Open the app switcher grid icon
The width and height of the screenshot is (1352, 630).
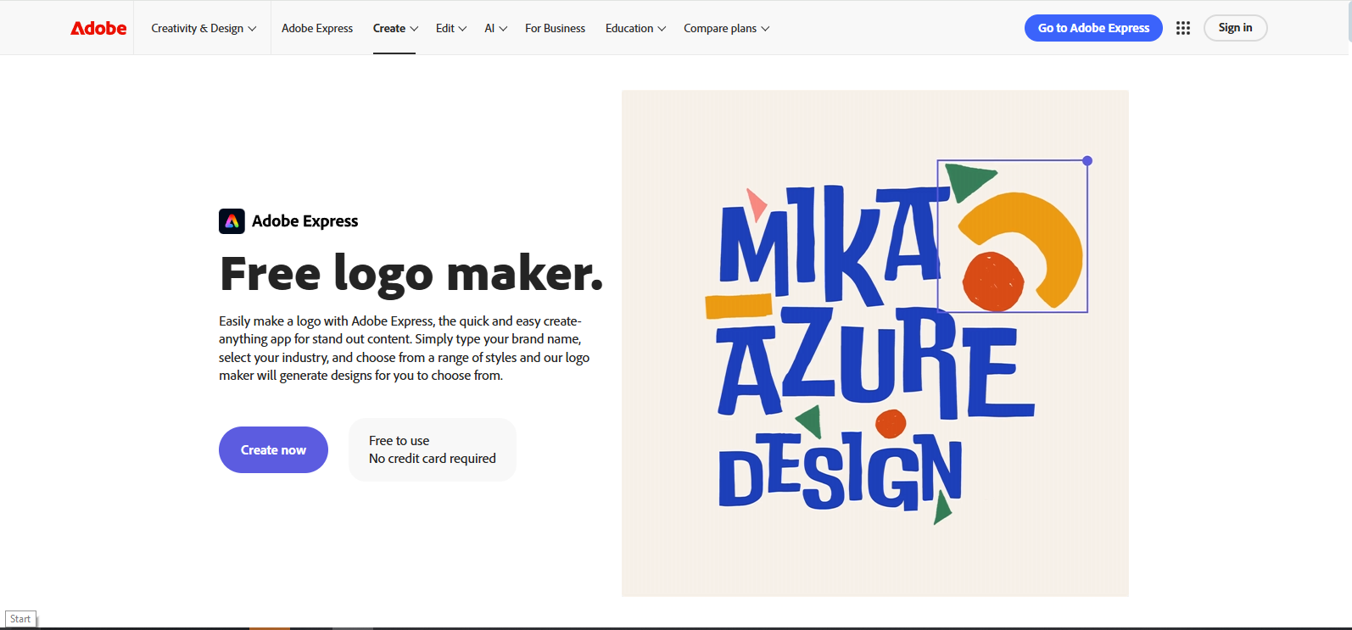tap(1183, 28)
